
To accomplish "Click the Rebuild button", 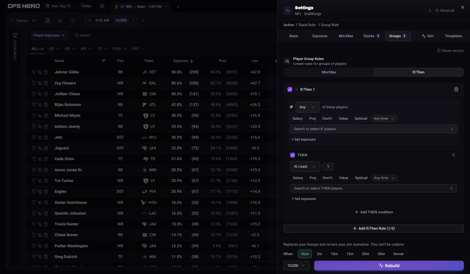I will click(x=389, y=266).
